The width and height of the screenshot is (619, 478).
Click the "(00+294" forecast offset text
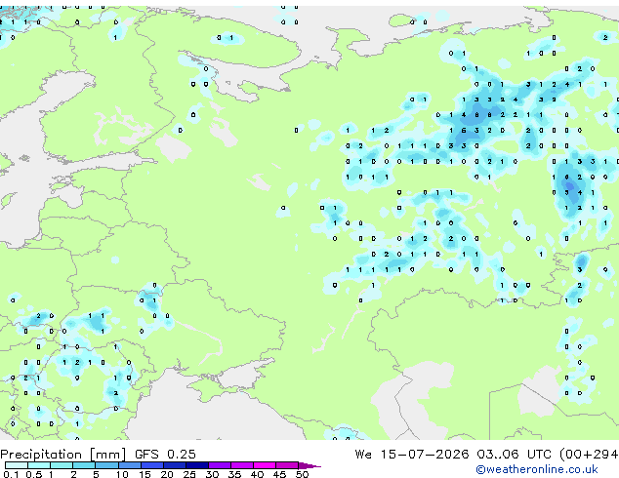tap(589, 455)
